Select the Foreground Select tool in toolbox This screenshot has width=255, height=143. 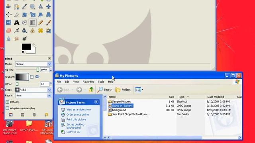pyautogui.click(x=9, y=7)
